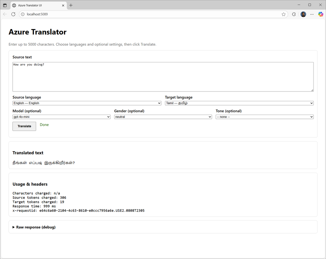This screenshot has width=326, height=259.
Task: Click the Tamil translated text output
Action: coord(44,163)
